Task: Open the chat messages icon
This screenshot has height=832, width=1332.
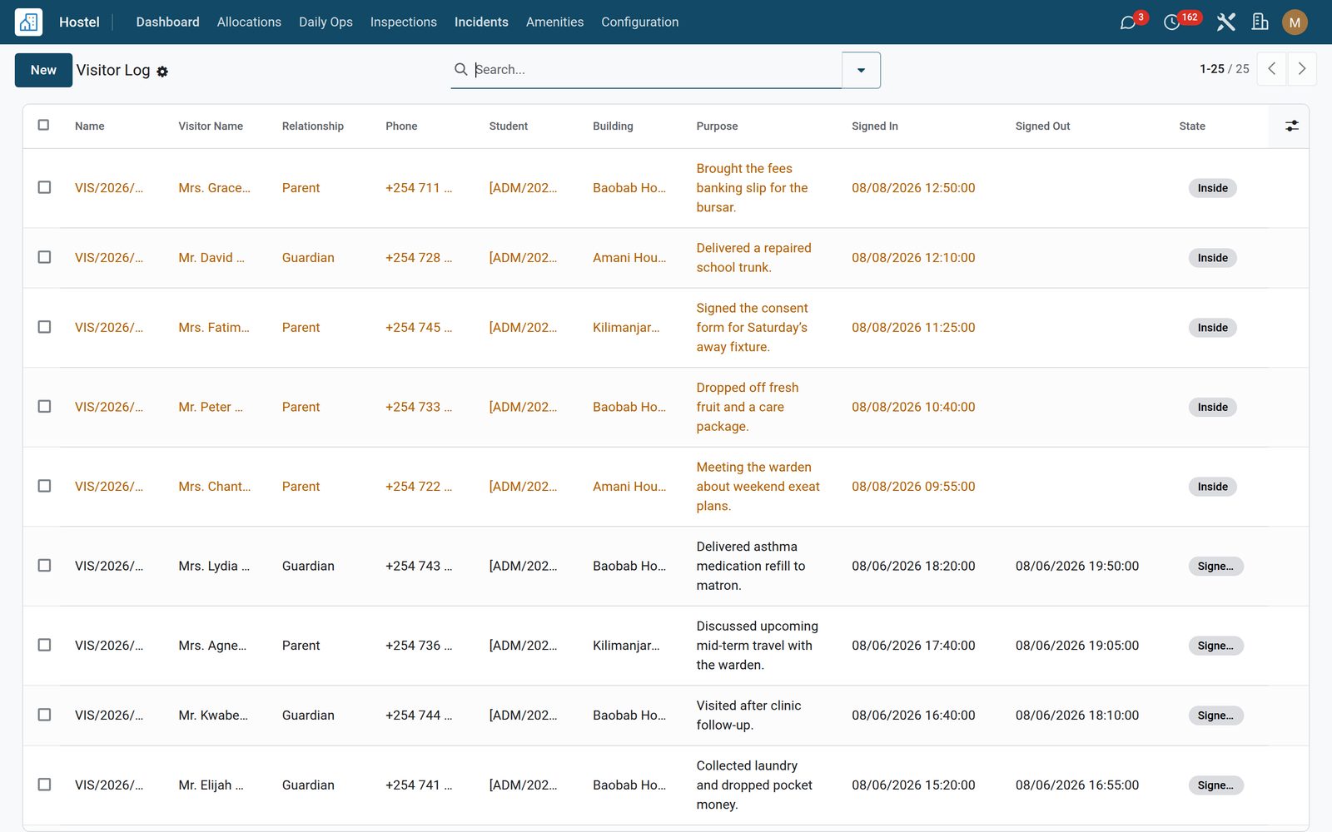Action: click(x=1128, y=22)
